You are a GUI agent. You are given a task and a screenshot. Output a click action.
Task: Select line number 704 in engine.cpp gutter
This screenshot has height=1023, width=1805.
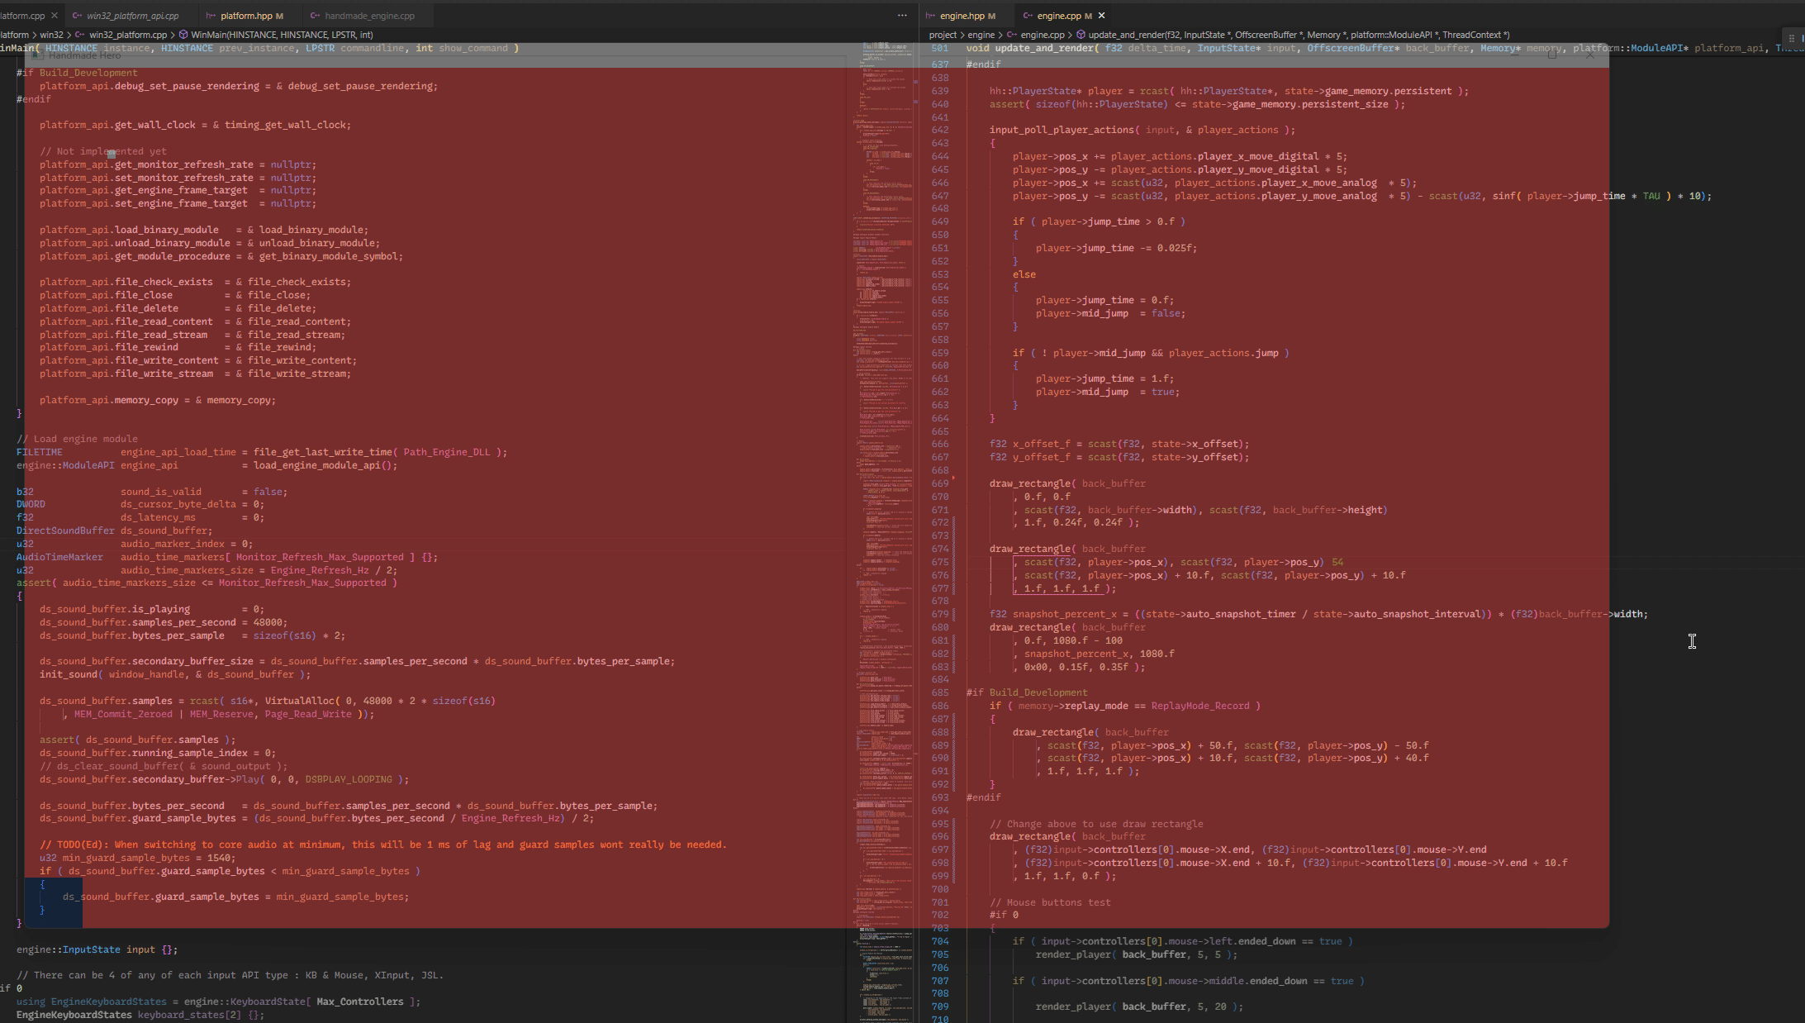pos(940,941)
